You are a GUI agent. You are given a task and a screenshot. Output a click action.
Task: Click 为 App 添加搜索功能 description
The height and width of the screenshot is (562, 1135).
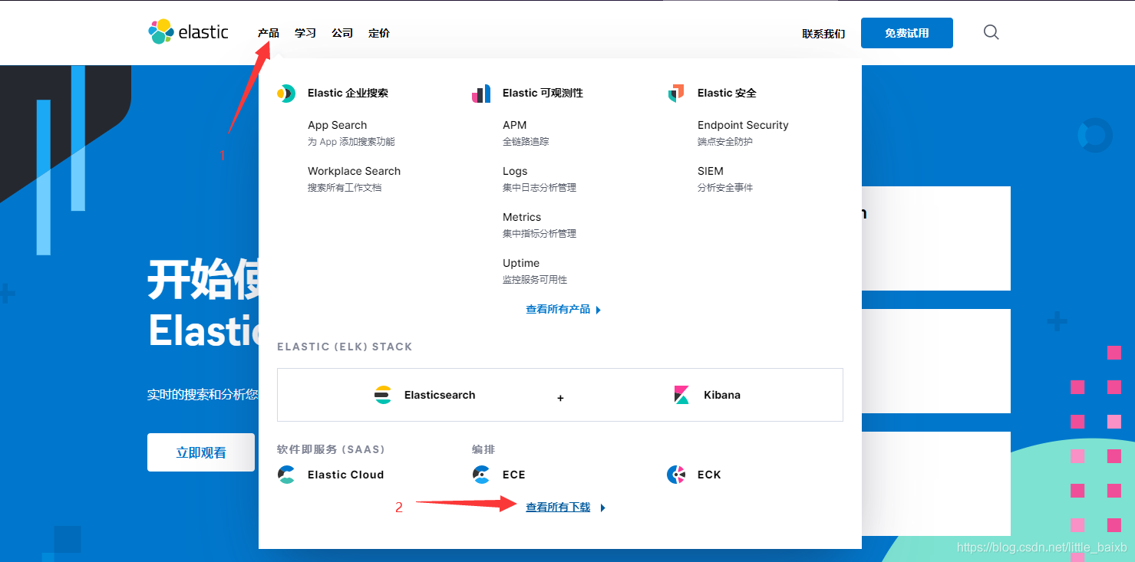coord(351,142)
